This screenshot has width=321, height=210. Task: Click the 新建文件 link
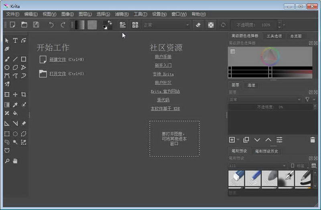pyautogui.click(x=58, y=59)
